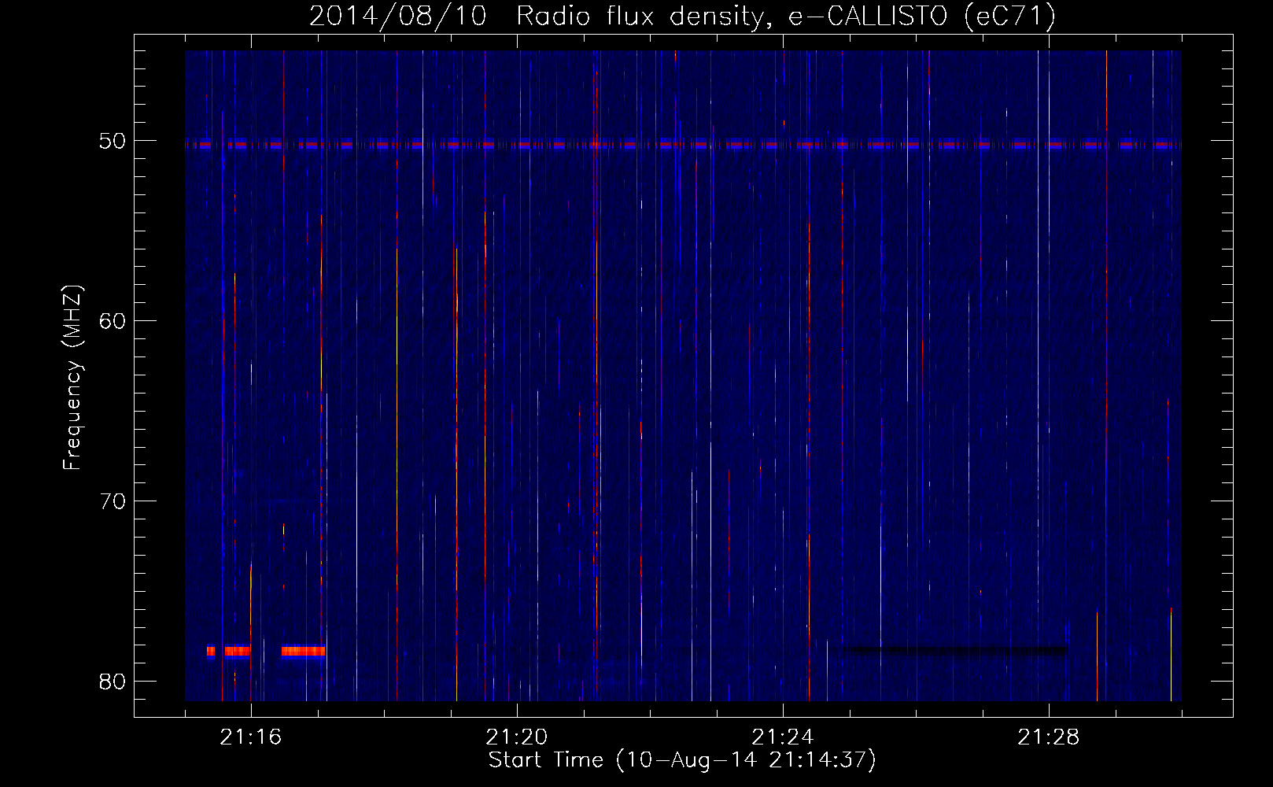Click the 'Frequency (MHZ)' axis label
The width and height of the screenshot is (1273, 787).
pos(72,378)
